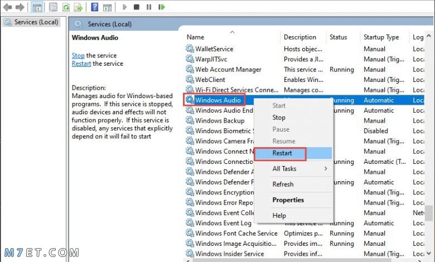Sort by the Startup Type column header

381,37
